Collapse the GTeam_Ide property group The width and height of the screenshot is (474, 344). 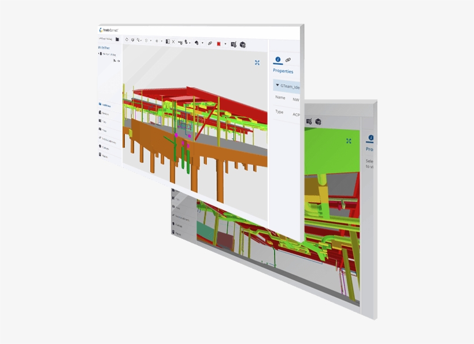click(x=277, y=85)
